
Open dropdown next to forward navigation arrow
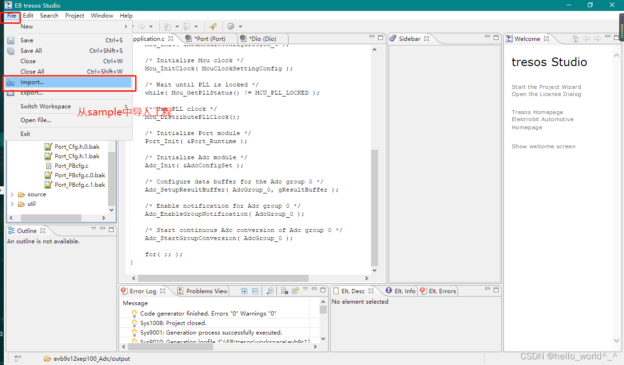coord(151,27)
